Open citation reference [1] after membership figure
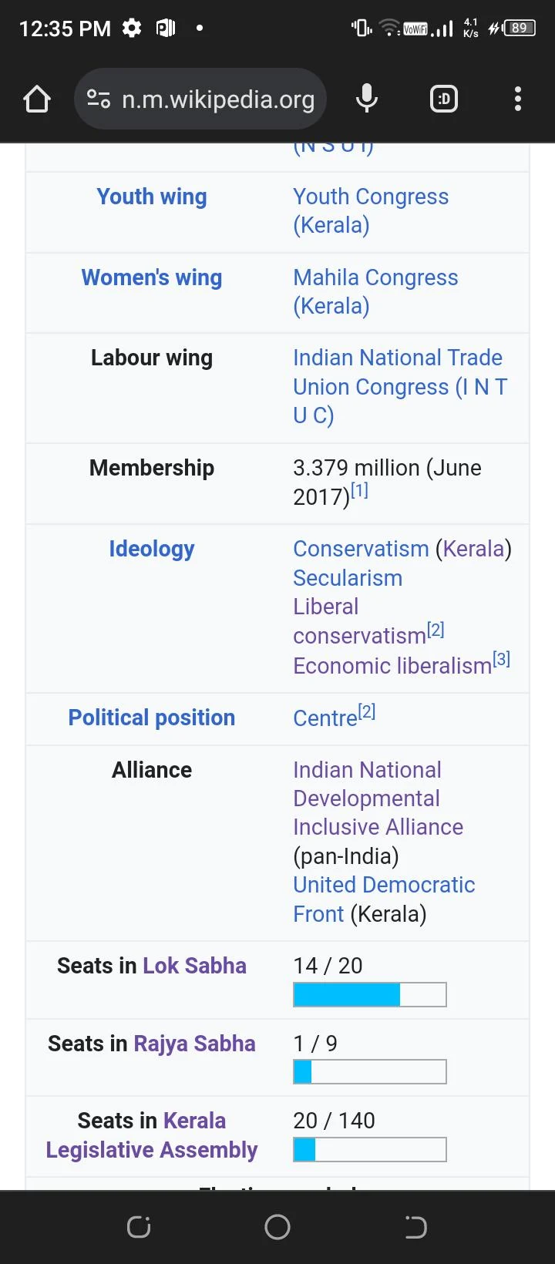This screenshot has width=555, height=1264. tap(359, 488)
